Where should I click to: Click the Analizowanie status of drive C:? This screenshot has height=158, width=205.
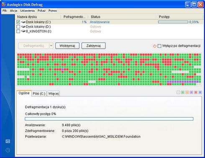(x=100, y=22)
